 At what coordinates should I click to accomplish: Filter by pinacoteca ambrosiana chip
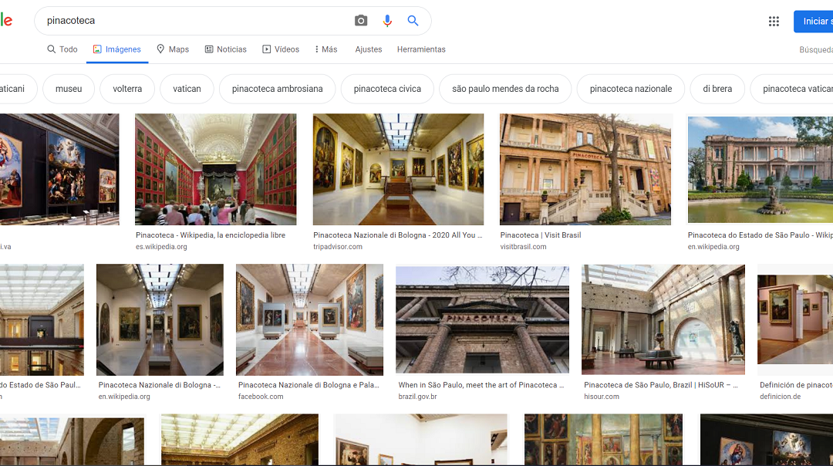(x=277, y=89)
